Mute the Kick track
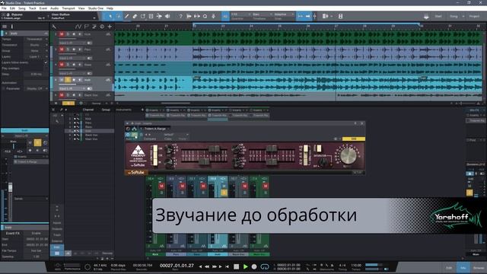487x274 pixels. coord(62,34)
